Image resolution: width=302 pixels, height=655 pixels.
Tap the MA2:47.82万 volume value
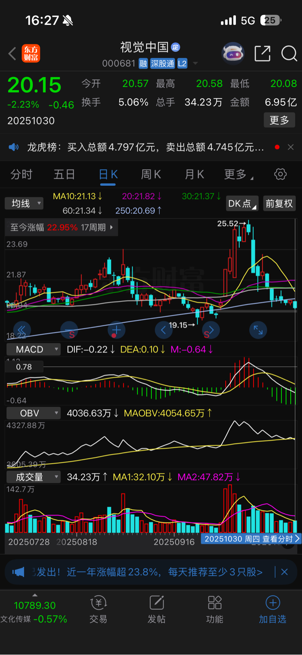point(209,477)
